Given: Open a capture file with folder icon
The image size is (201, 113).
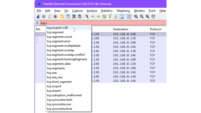Looking at the screenshot, I should (62, 16).
